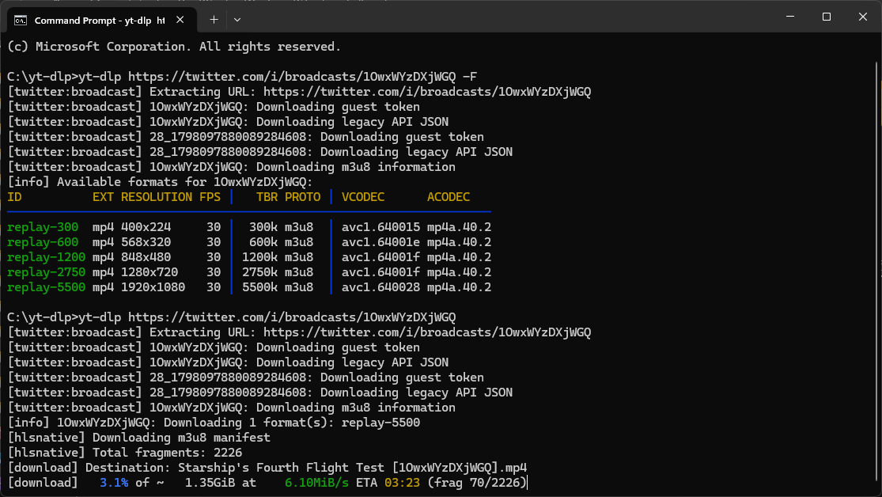Viewport: 882px width, 497px height.
Task: Close the terminal window
Action: pos(863,17)
